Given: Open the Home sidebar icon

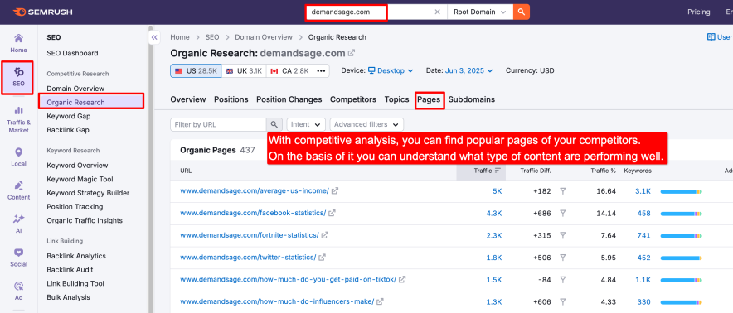Looking at the screenshot, I should (x=19, y=43).
